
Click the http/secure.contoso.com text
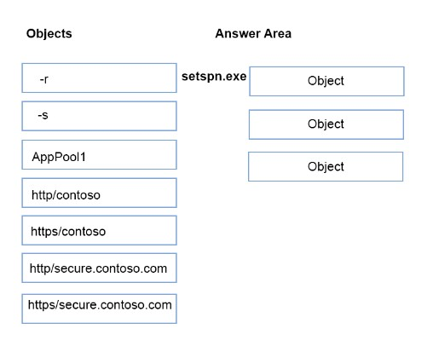tap(98, 268)
